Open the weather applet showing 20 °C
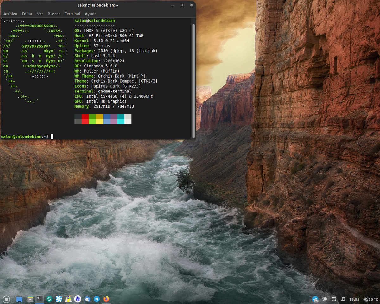The width and height of the screenshot is (380, 304). (x=371, y=299)
